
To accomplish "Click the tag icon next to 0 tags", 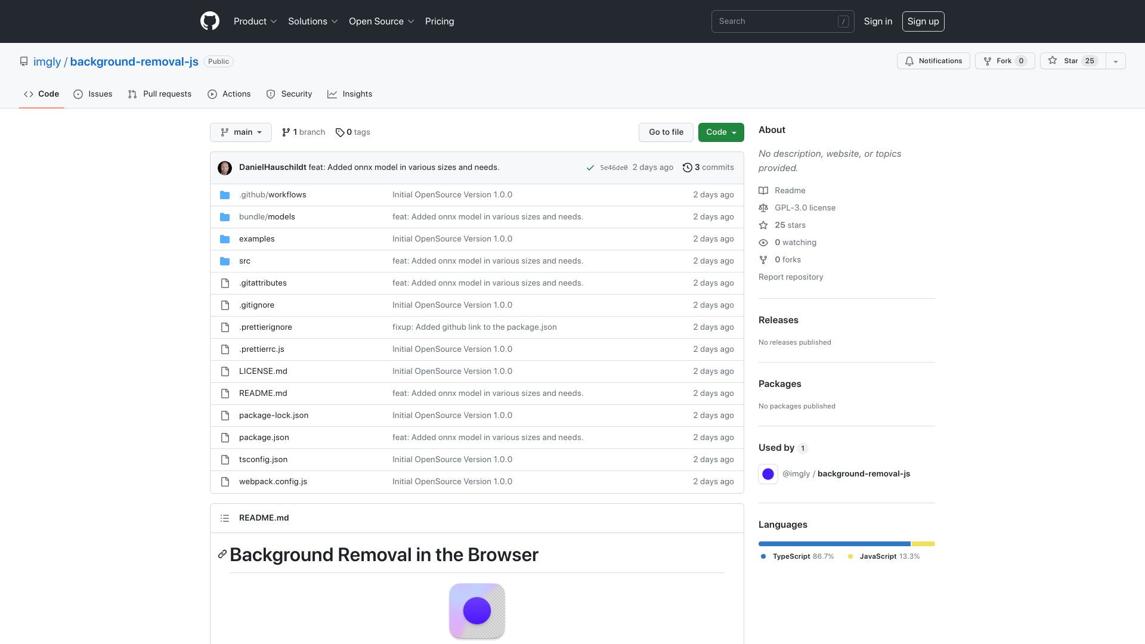I will pos(340,132).
